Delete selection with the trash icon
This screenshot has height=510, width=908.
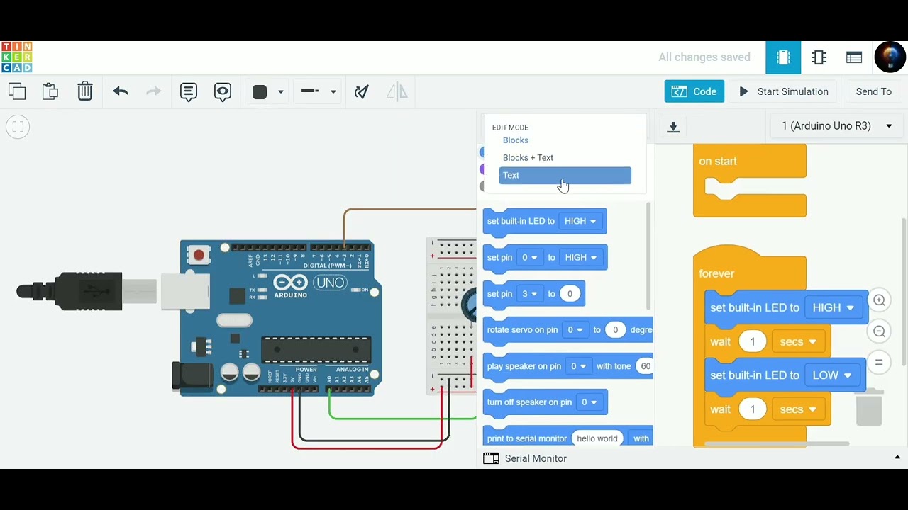tap(85, 91)
